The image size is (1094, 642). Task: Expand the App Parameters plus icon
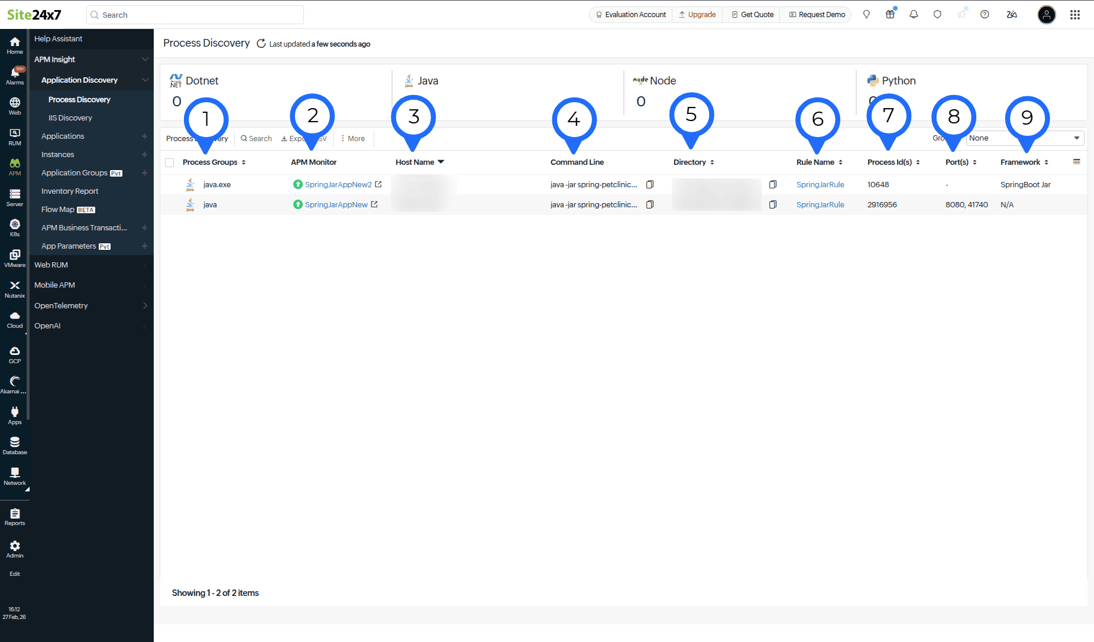(144, 246)
